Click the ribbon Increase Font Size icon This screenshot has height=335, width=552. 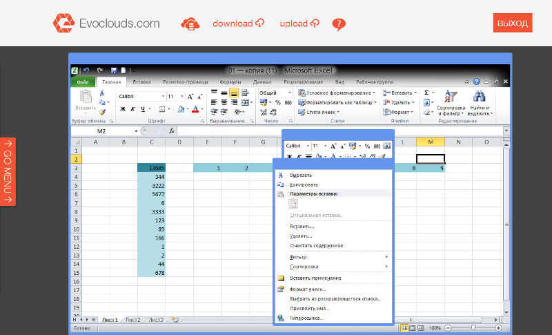[190, 96]
